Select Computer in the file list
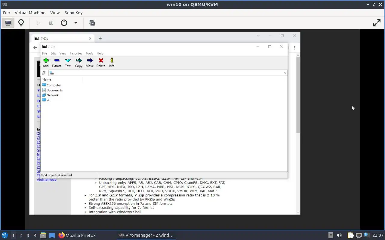Image resolution: width=385 pixels, height=240 pixels. coord(51,85)
